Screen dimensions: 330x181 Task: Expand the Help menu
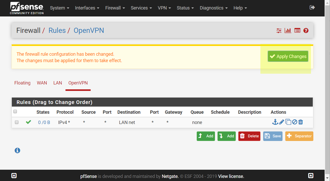240,8
